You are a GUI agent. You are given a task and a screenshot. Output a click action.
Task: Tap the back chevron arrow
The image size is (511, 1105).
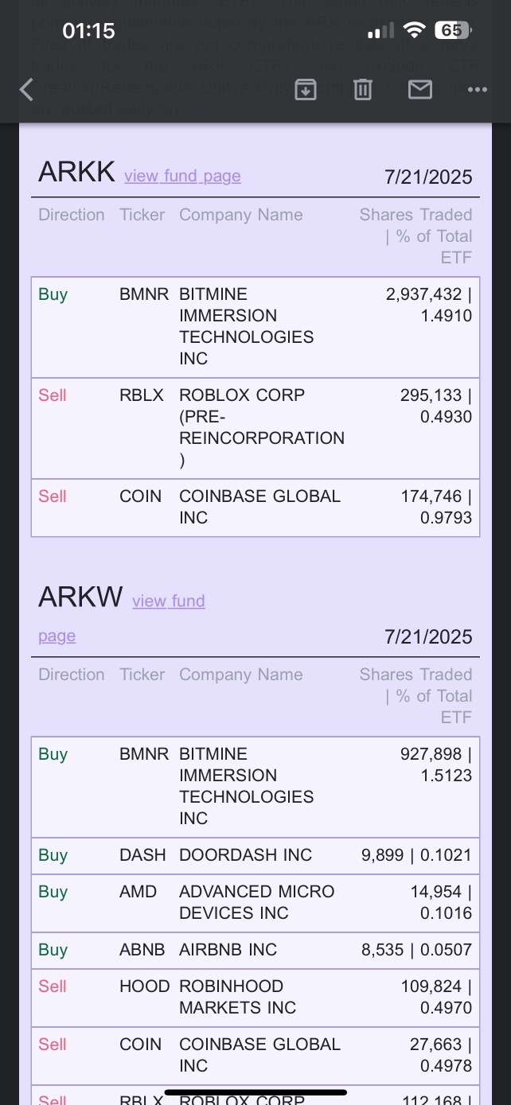(x=26, y=90)
